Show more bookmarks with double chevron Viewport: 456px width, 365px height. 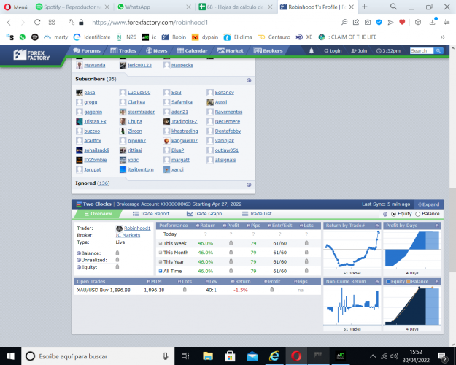point(443,37)
